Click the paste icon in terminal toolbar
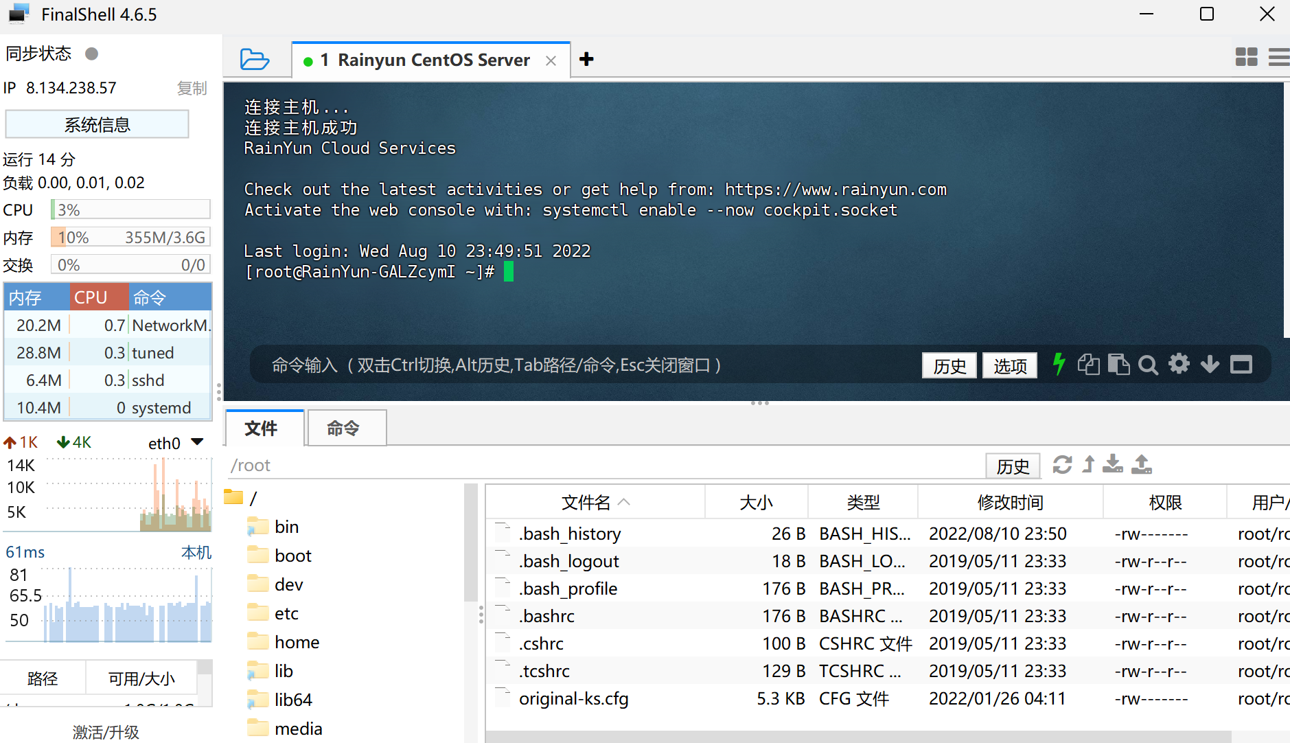Screen dimensions: 1290x743 coord(1118,364)
